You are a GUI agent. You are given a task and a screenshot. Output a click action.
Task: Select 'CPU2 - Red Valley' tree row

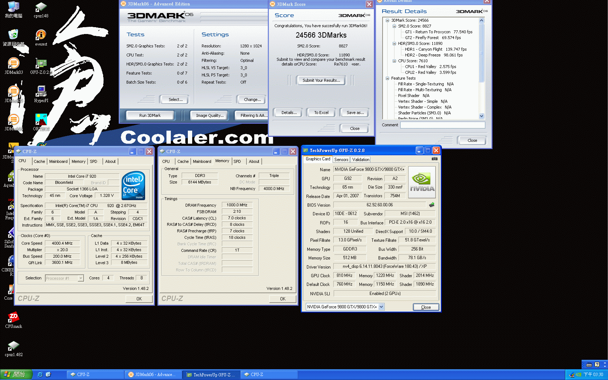coord(430,72)
